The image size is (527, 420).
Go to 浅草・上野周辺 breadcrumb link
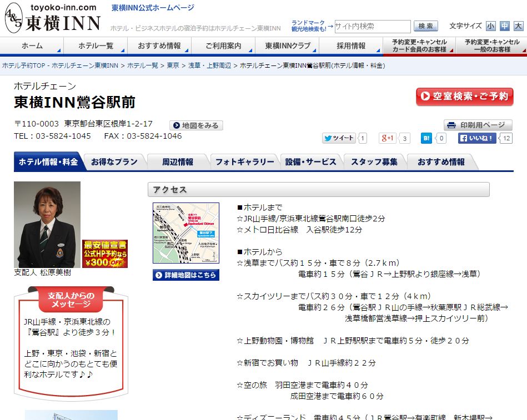pyautogui.click(x=209, y=65)
